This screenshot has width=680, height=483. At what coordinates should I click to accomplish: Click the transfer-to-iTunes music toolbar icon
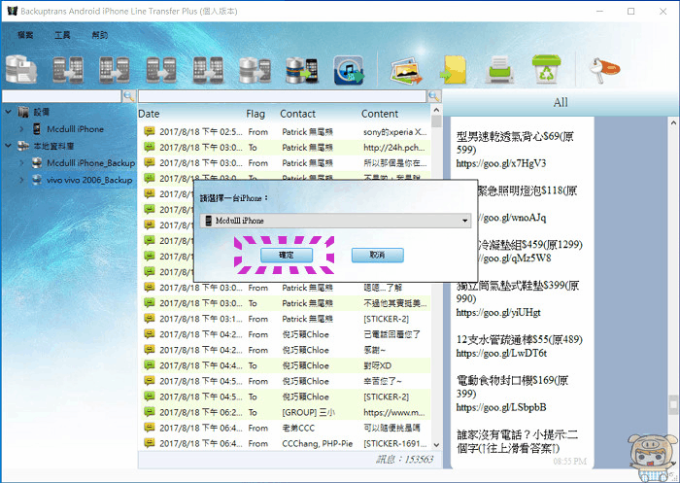click(x=348, y=70)
